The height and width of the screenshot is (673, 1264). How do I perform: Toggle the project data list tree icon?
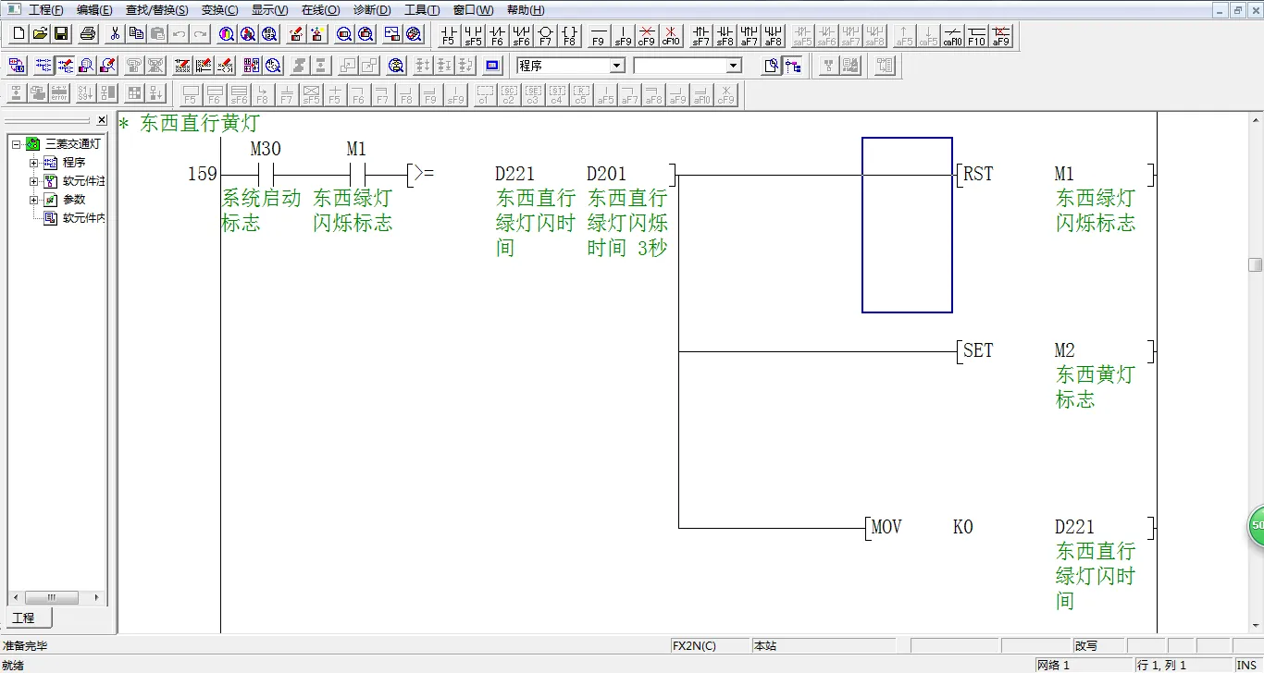(x=793, y=66)
